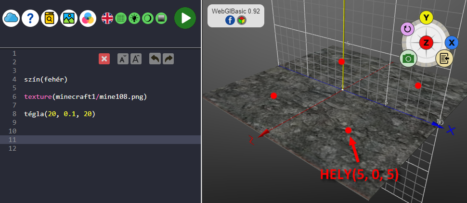Undo the last code edit
The width and height of the screenshot is (467, 203).
pyautogui.click(x=155, y=59)
